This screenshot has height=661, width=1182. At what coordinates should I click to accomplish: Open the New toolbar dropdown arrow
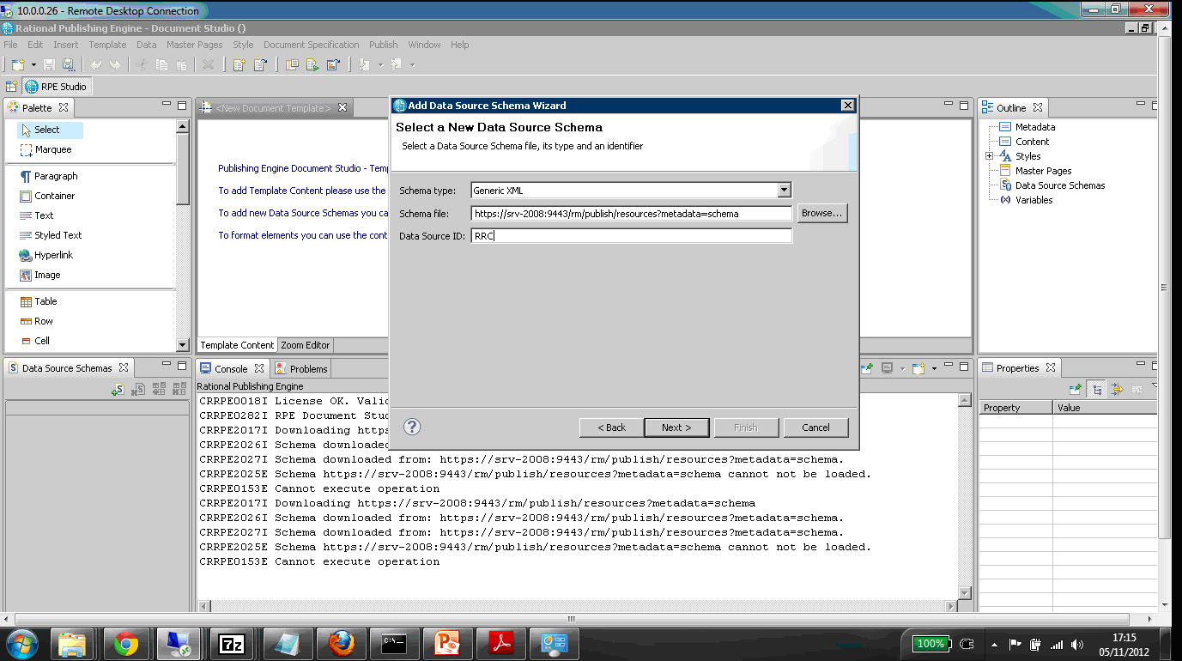pyautogui.click(x=33, y=64)
